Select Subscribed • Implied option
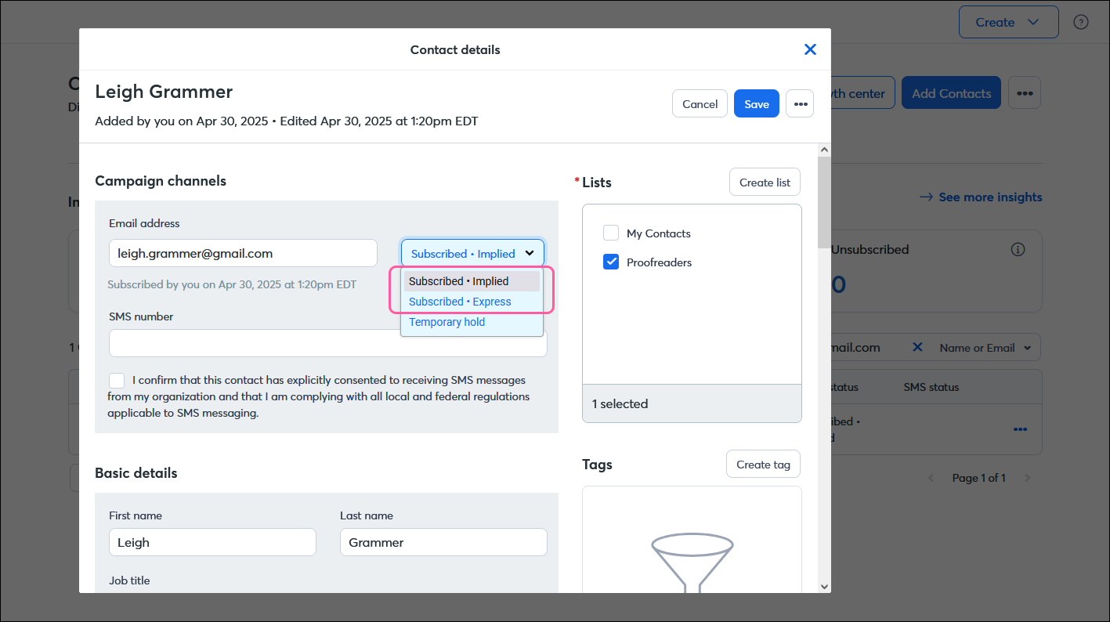 coord(472,281)
